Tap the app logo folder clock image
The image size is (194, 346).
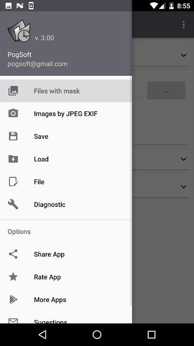[19, 31]
